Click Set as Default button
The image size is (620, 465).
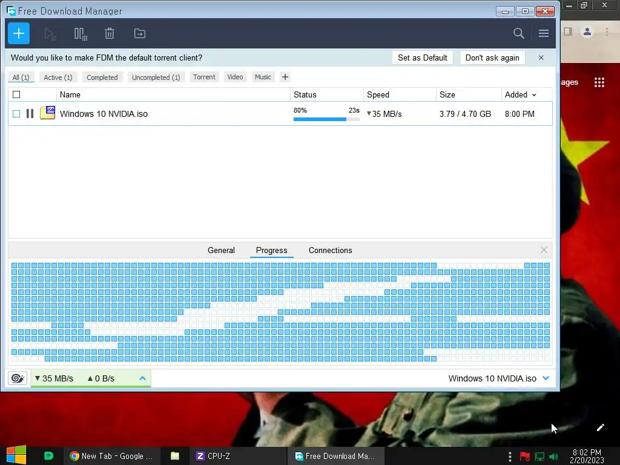(422, 58)
